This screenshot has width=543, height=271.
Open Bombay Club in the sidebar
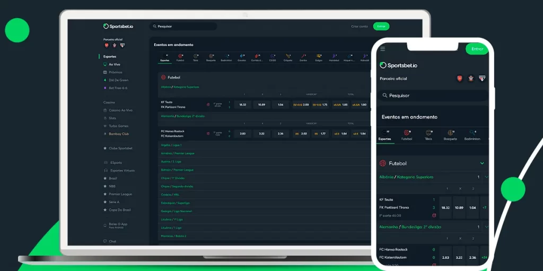coord(116,134)
